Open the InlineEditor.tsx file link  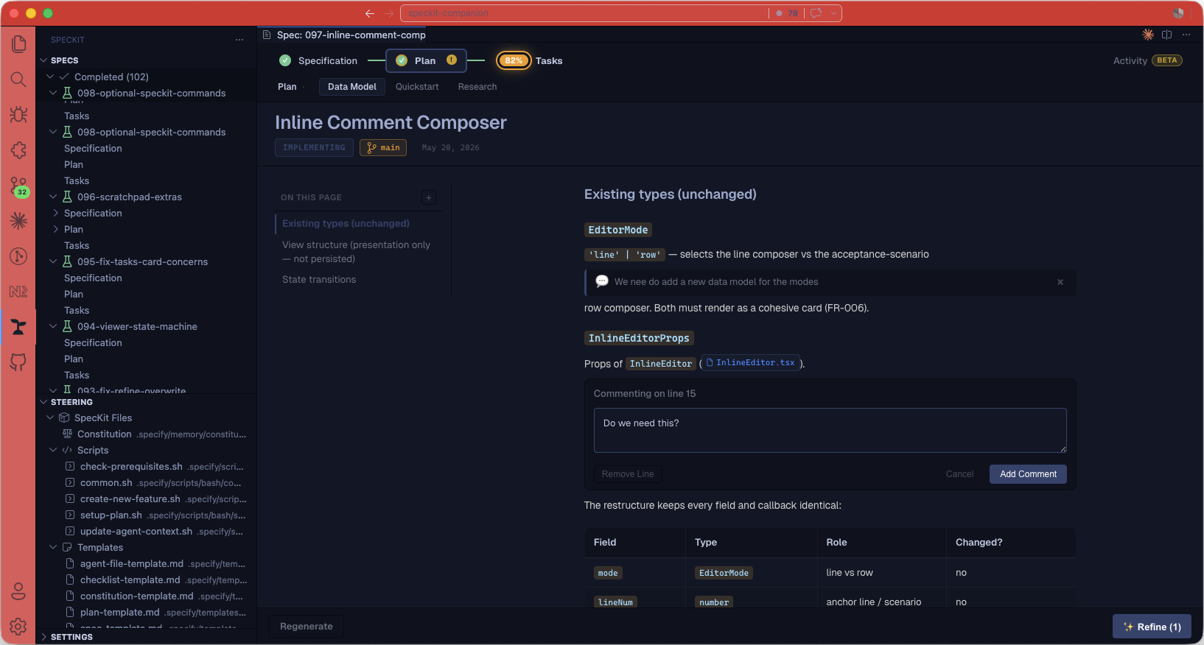(751, 363)
